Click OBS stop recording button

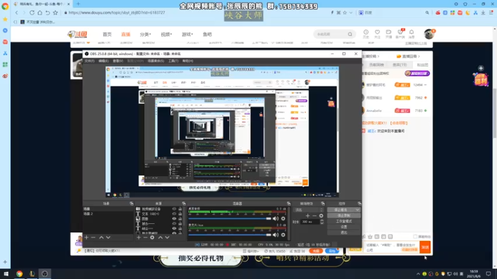point(344,215)
